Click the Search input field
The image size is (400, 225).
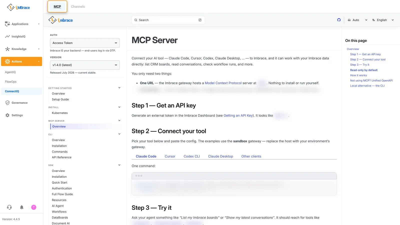[x=168, y=20]
